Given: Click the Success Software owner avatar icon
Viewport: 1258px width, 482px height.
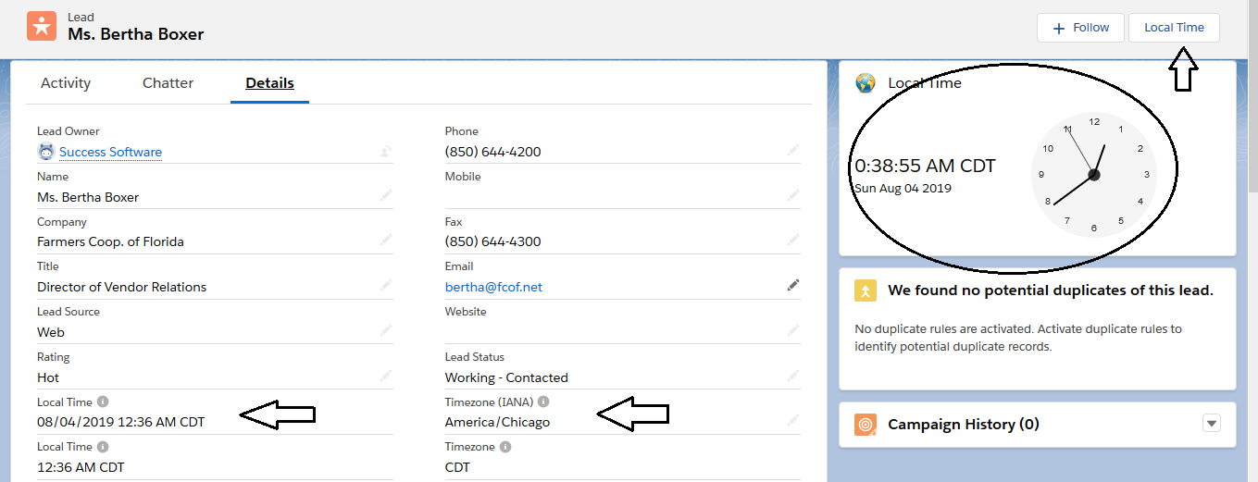Looking at the screenshot, I should point(45,152).
